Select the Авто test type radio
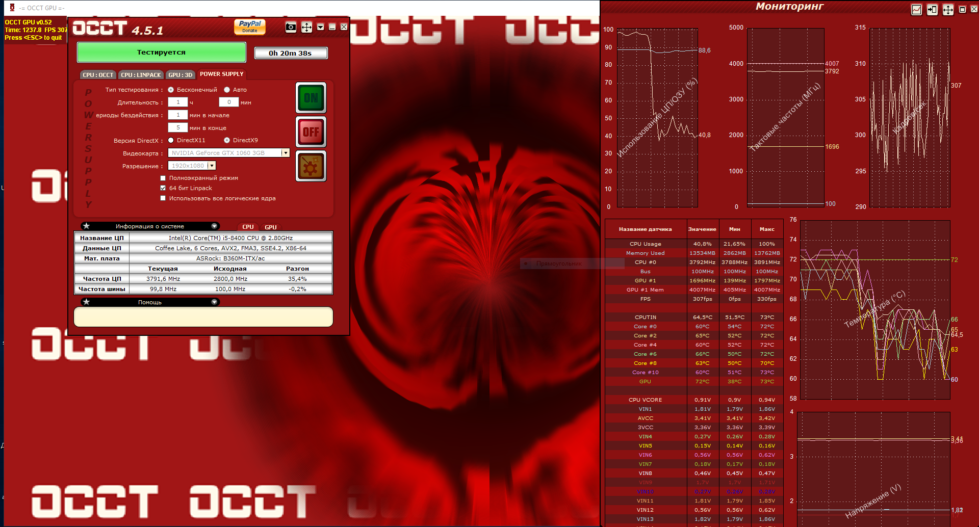Viewport: 979px width, 527px height. (227, 90)
